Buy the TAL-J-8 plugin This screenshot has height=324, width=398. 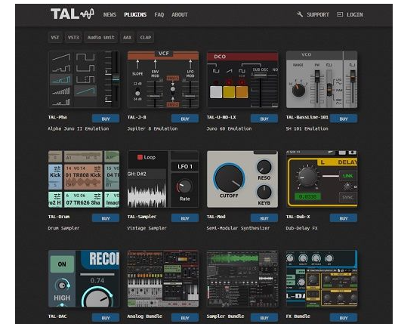185,119
